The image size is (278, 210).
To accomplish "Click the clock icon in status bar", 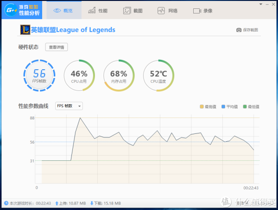I will (x=6, y=203).
